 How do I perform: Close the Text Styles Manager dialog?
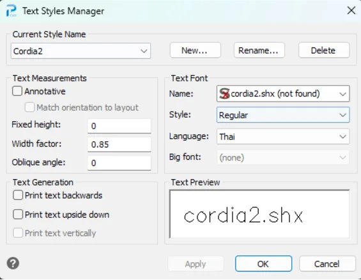click(x=351, y=10)
